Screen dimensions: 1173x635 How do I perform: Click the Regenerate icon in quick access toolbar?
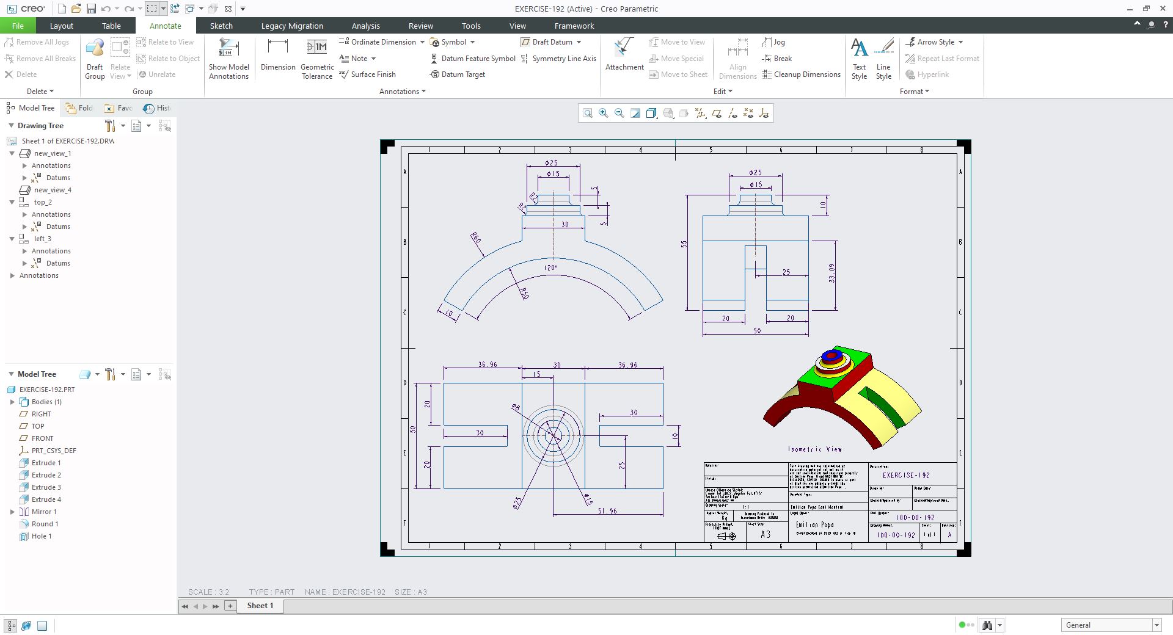[x=175, y=9]
